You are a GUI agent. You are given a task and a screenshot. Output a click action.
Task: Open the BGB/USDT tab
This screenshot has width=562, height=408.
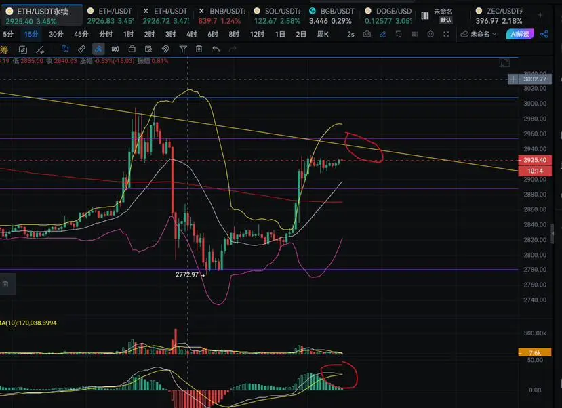(332, 16)
